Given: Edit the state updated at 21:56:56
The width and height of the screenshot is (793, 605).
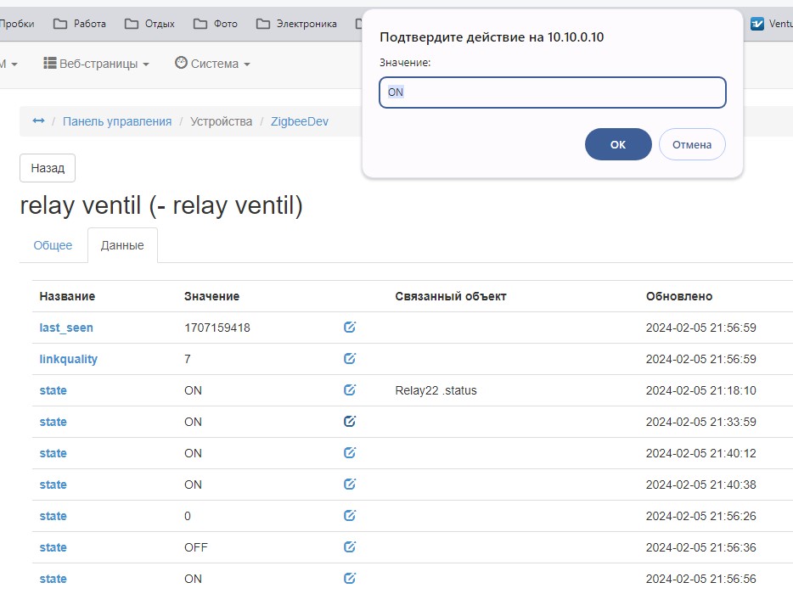Looking at the screenshot, I should (x=349, y=578).
